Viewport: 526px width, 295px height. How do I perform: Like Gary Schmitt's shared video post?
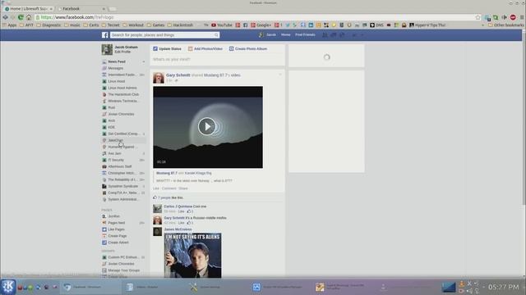156,188
